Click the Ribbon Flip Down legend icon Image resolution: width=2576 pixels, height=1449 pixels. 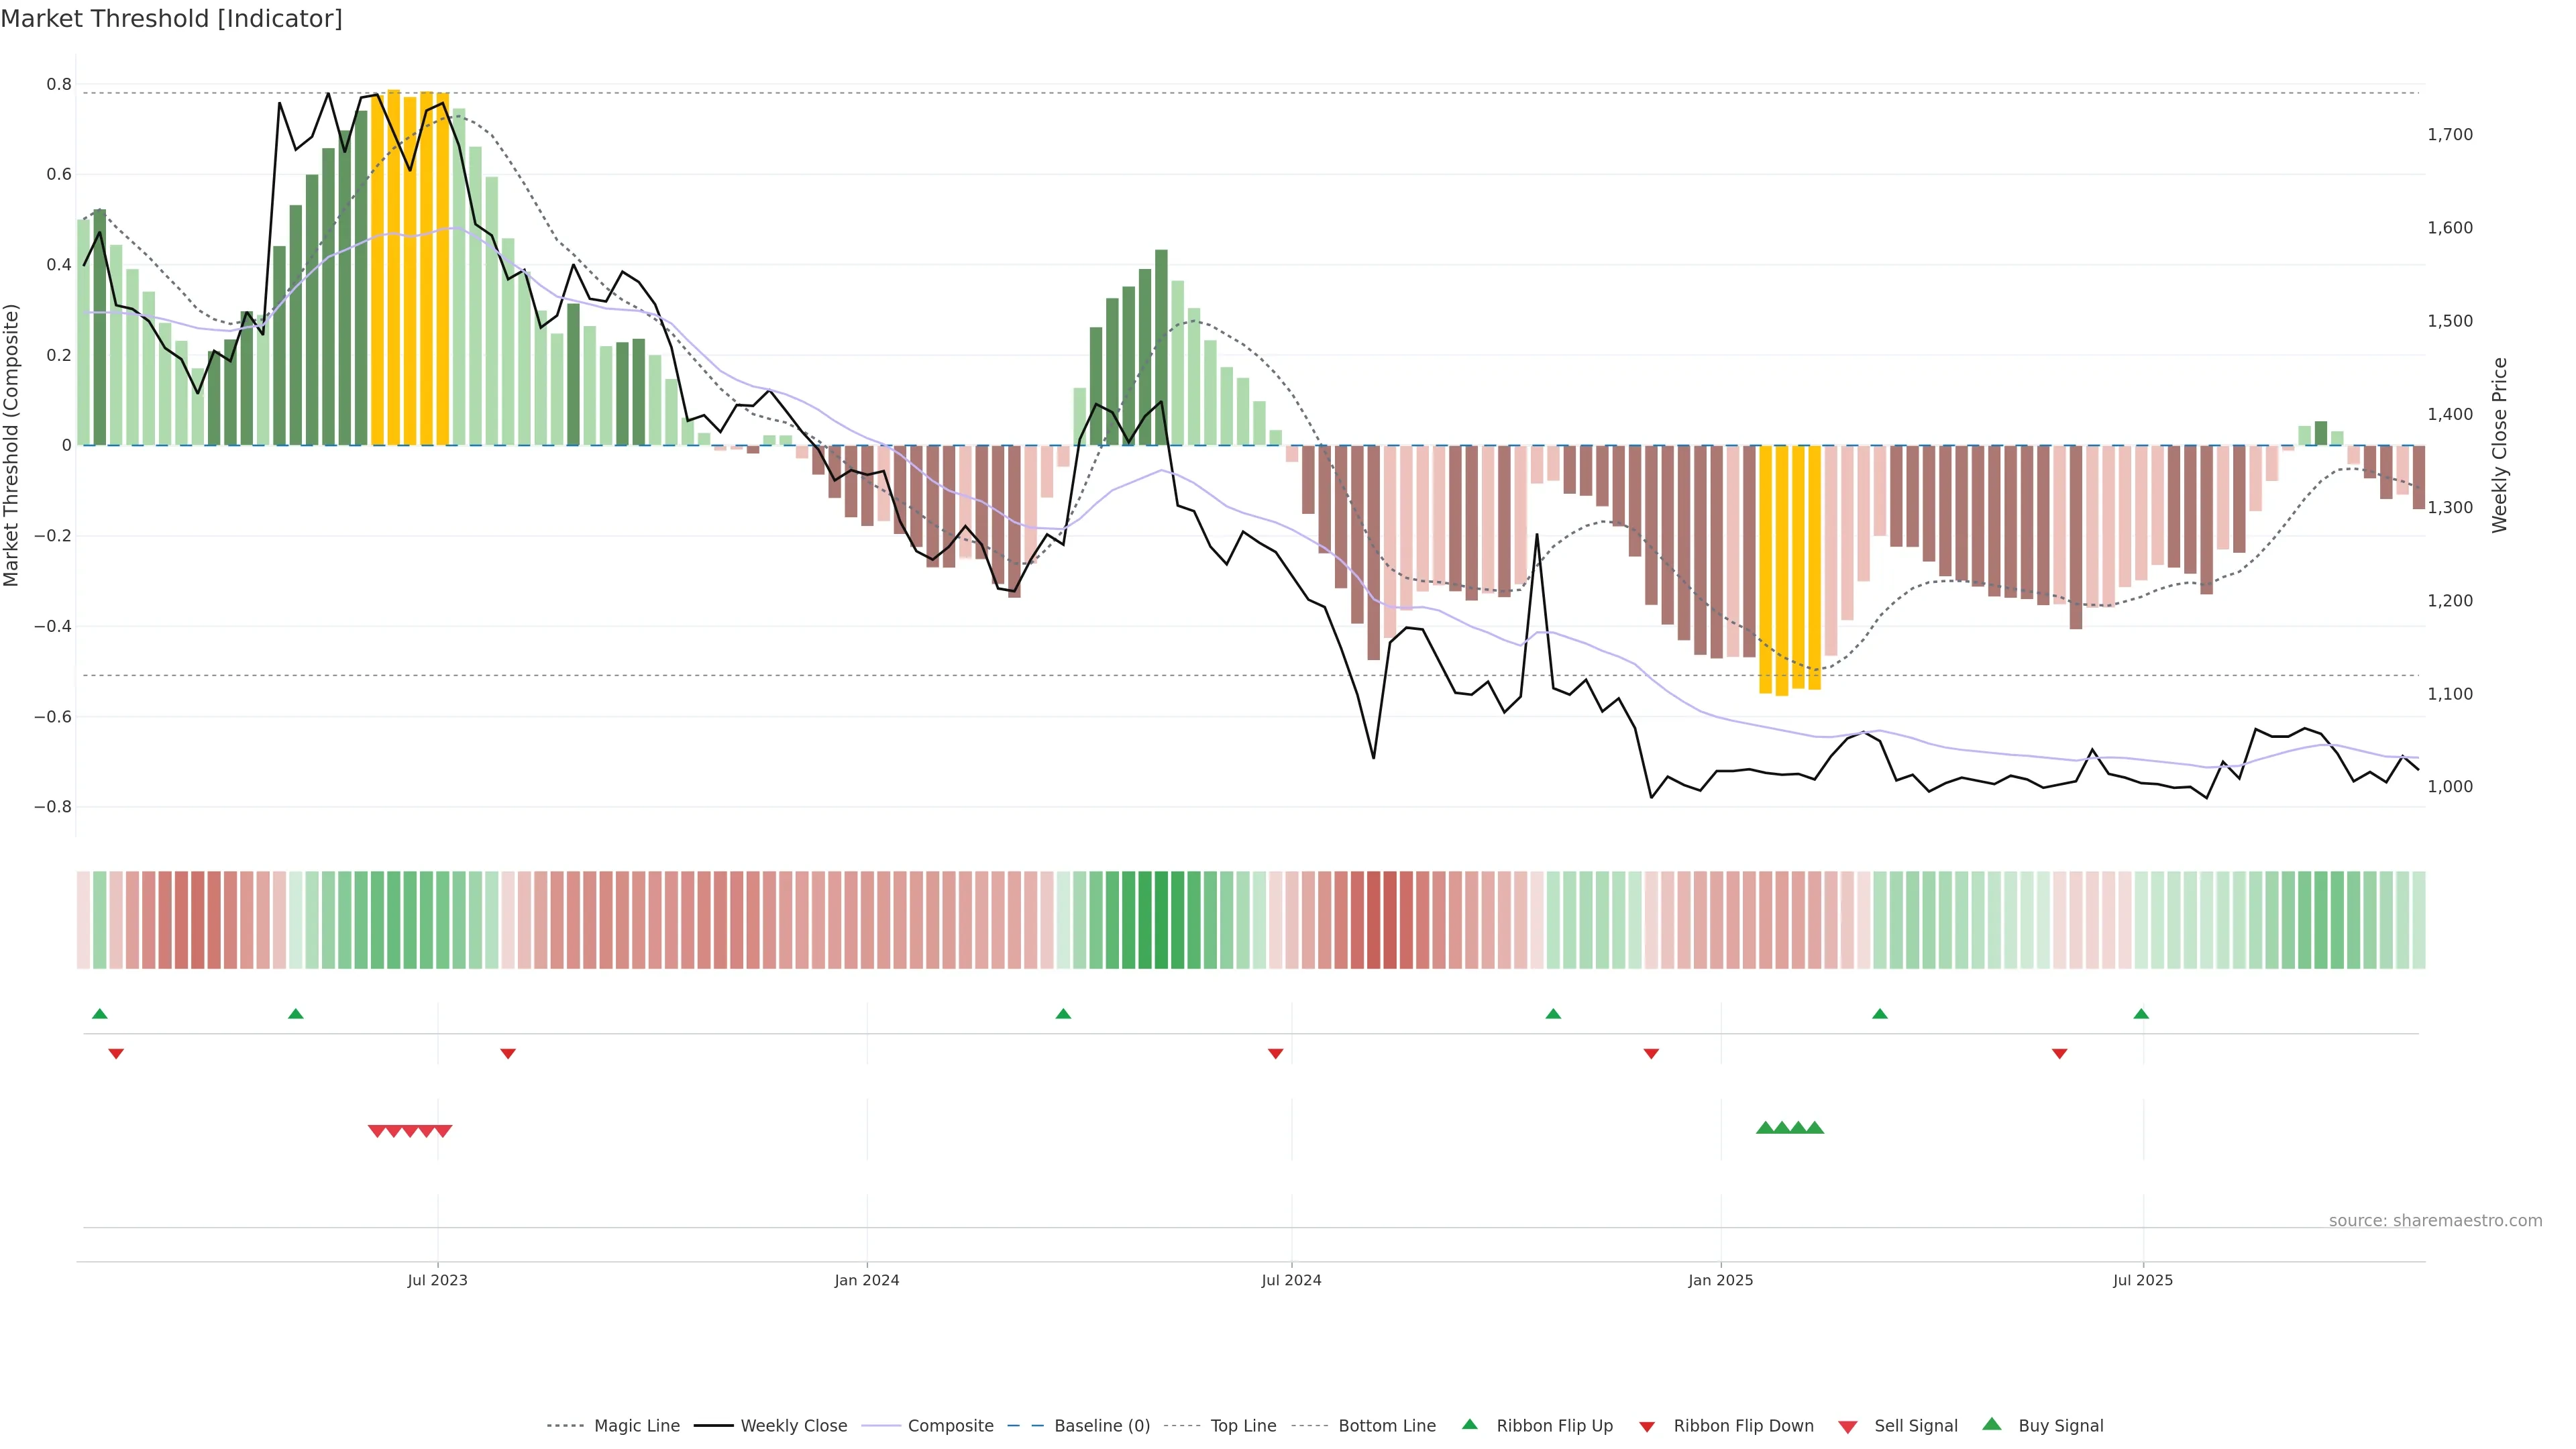[x=1647, y=1426]
